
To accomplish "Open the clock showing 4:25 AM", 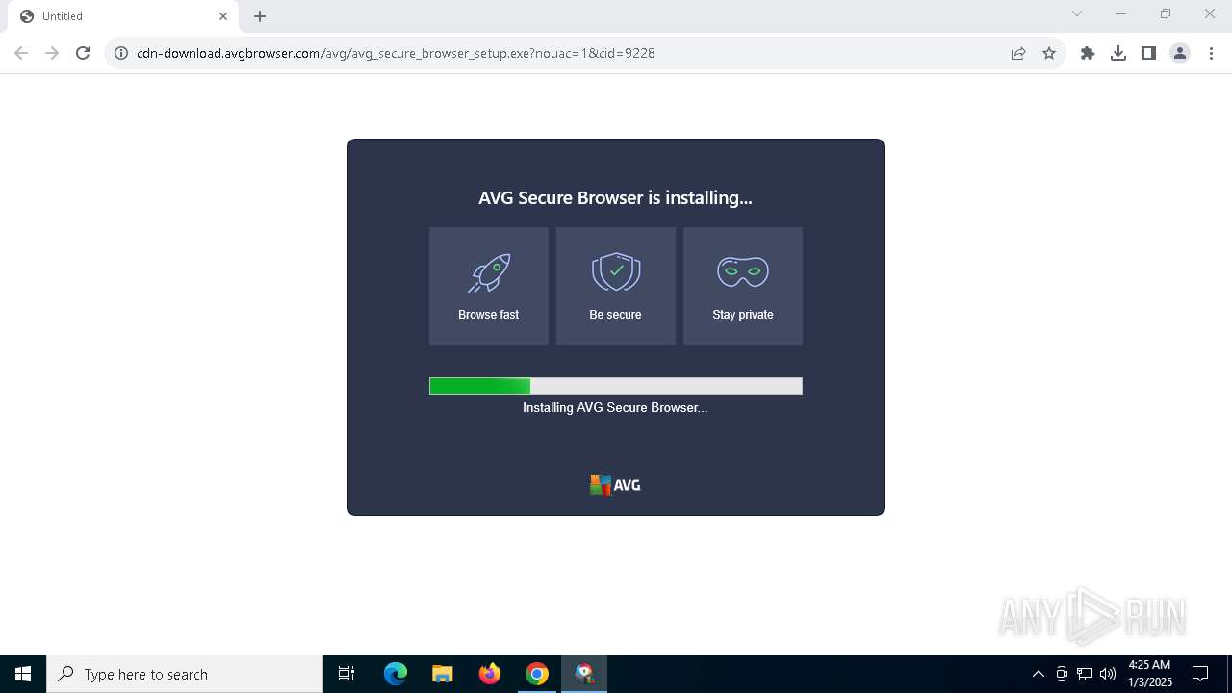I will pyautogui.click(x=1150, y=674).
